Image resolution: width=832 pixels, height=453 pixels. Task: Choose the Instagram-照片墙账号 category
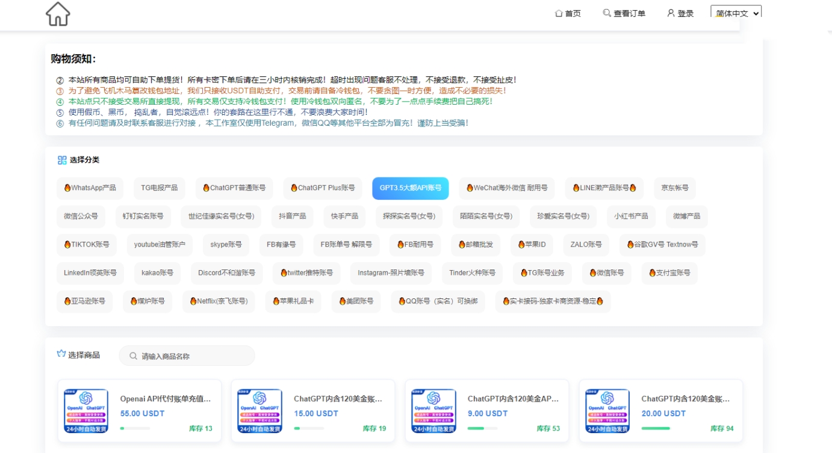tap(391, 273)
